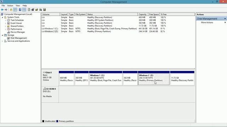Sort by the Capacity column header
Image resolution: width=227 pixels, height=127 pixels.
[143, 14]
